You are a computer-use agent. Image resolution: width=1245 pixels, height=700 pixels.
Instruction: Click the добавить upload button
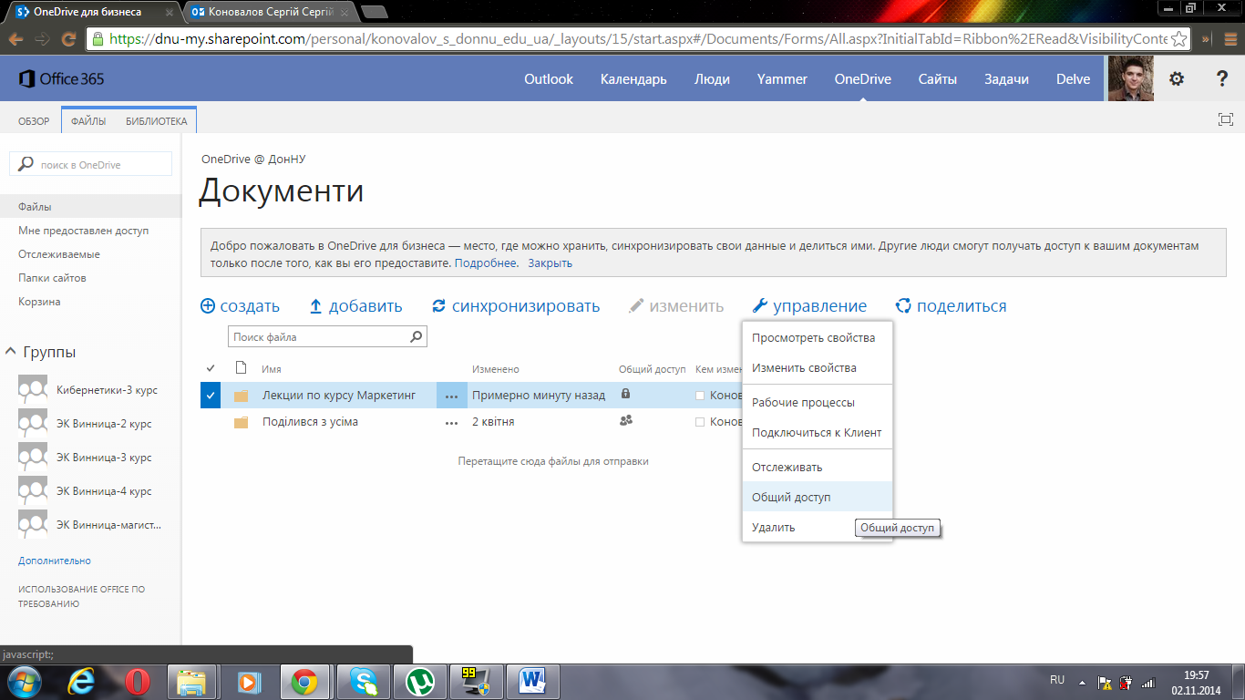pos(355,306)
